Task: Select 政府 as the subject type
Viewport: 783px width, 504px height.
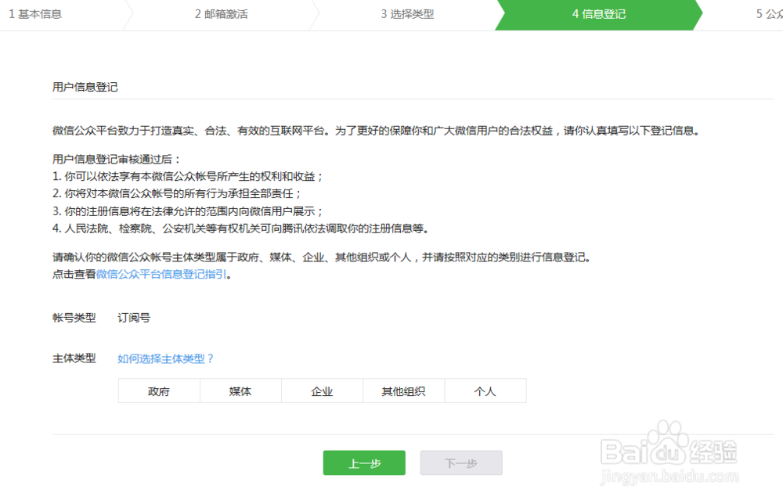Action: [159, 391]
